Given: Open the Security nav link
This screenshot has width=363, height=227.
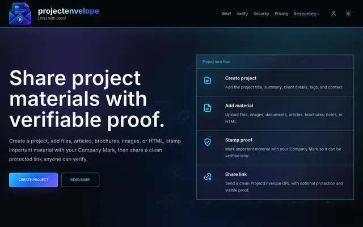Looking at the screenshot, I should [261, 14].
